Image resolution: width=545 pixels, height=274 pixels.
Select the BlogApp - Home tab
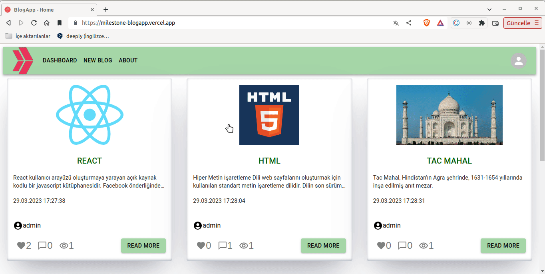pos(49,10)
